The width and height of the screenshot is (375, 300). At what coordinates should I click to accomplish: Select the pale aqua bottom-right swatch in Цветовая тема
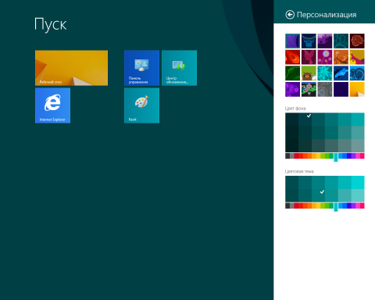coord(358,195)
